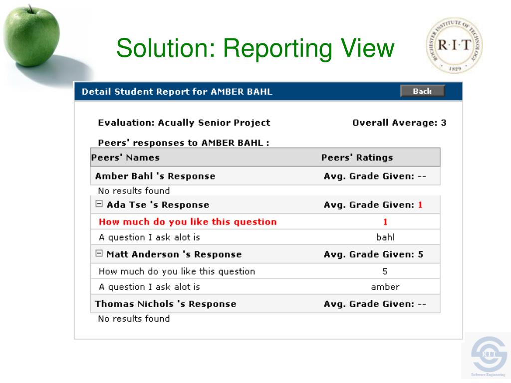Click the Peers' Names column header

click(125, 158)
